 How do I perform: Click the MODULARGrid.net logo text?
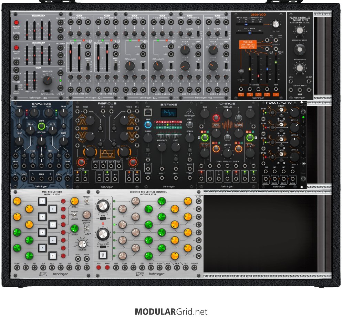171,311
